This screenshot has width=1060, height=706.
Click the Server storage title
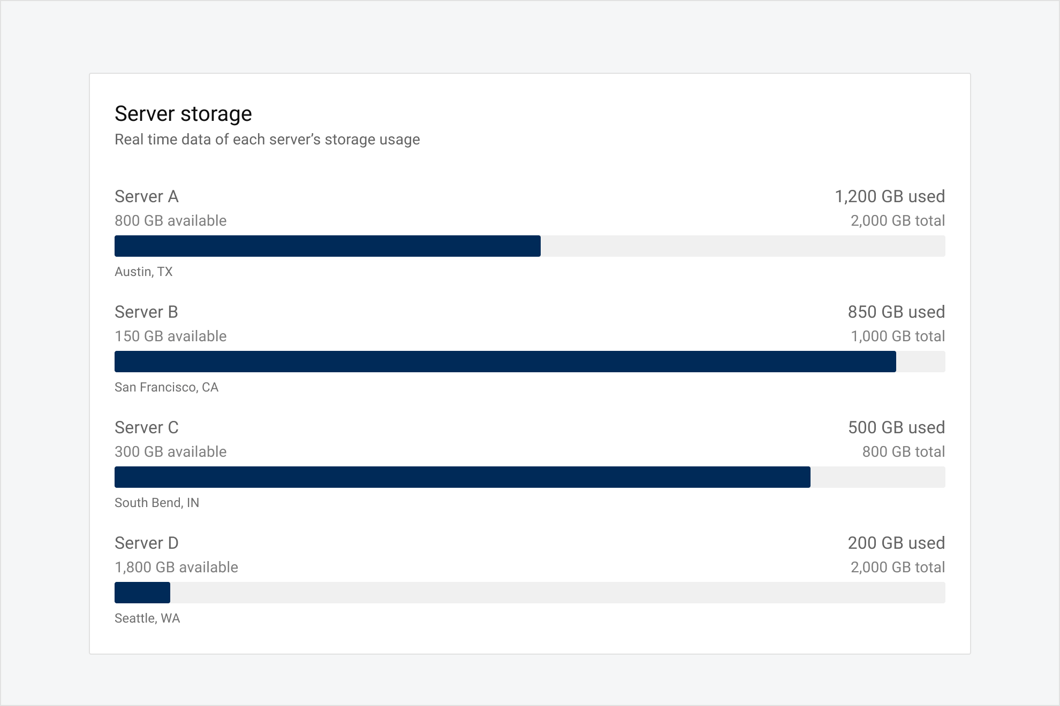(183, 113)
